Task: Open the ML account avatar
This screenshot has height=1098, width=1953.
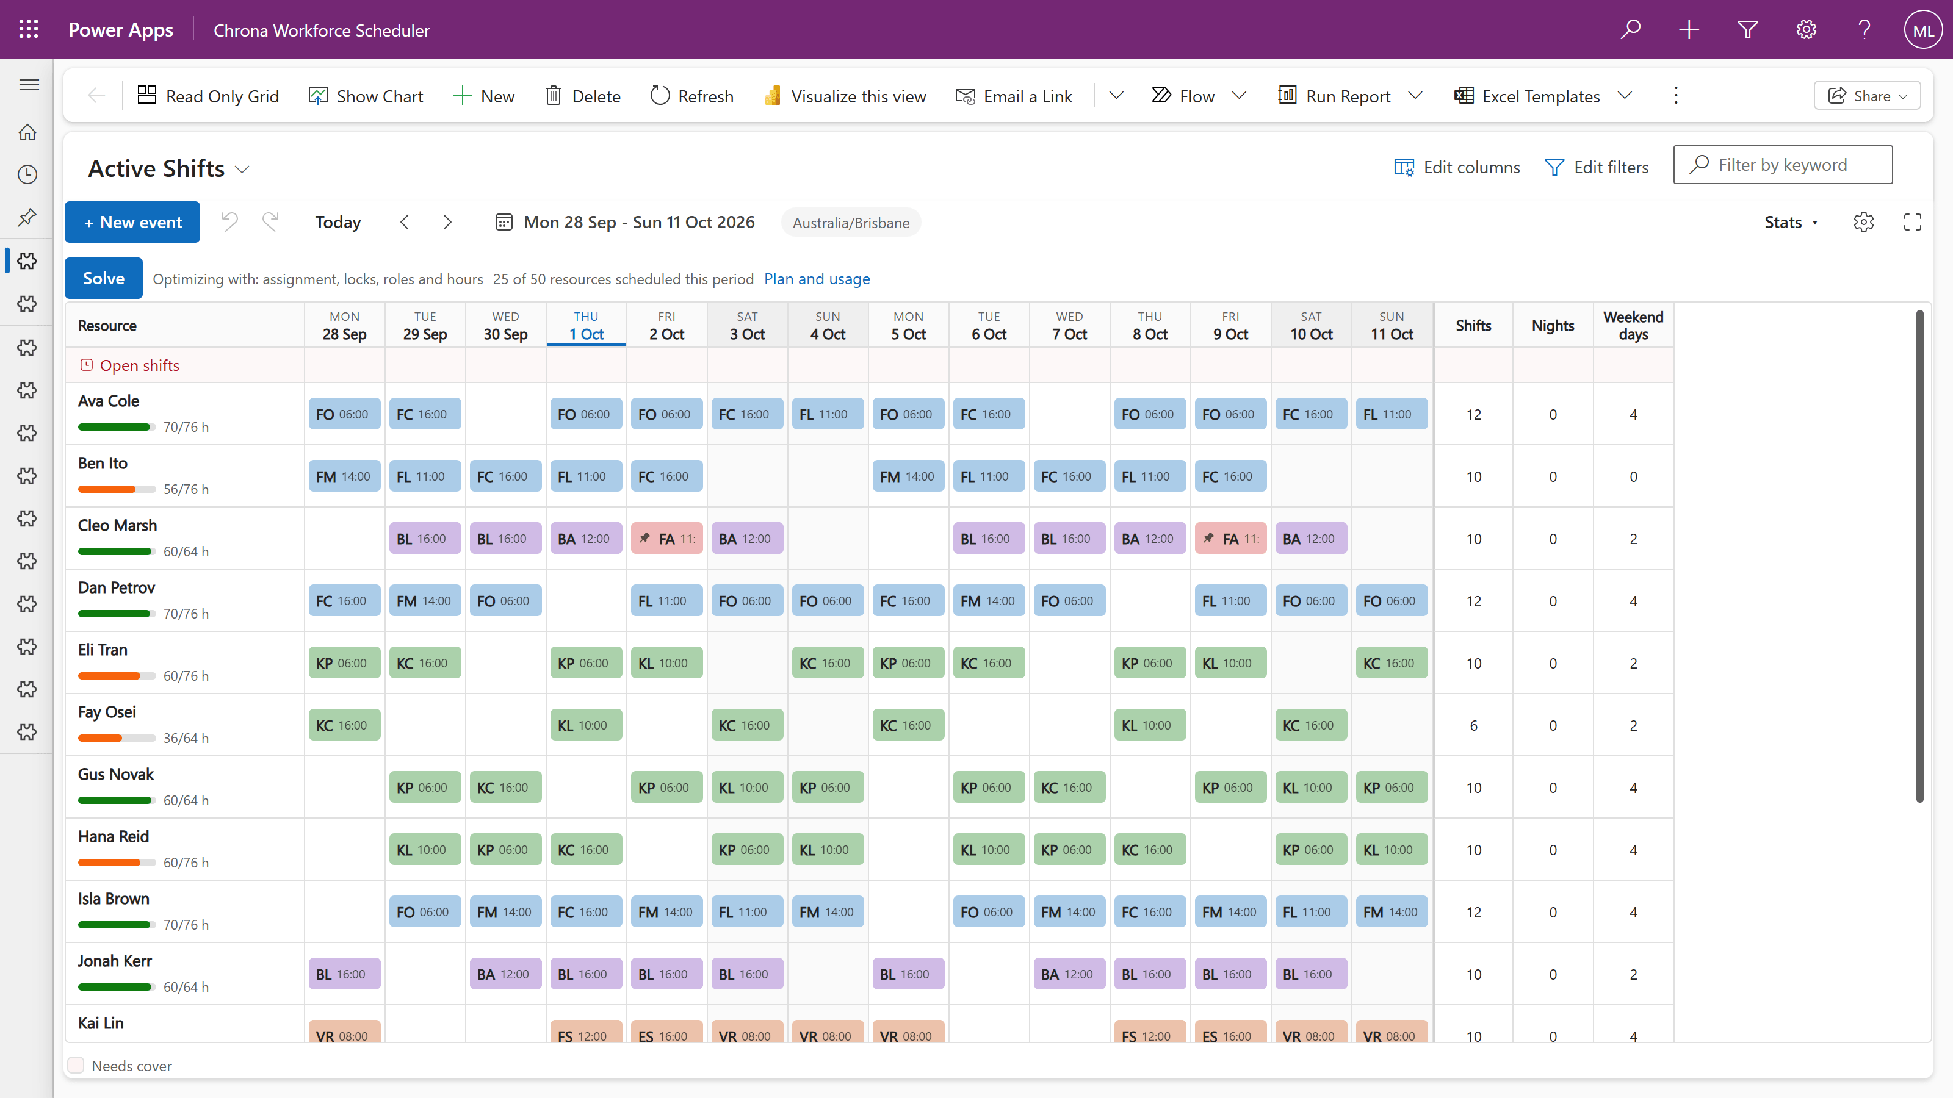Action: [1922, 29]
